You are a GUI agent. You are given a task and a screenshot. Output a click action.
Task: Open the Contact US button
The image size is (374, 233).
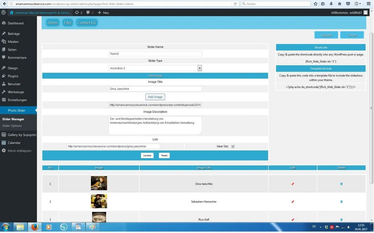click(x=87, y=23)
